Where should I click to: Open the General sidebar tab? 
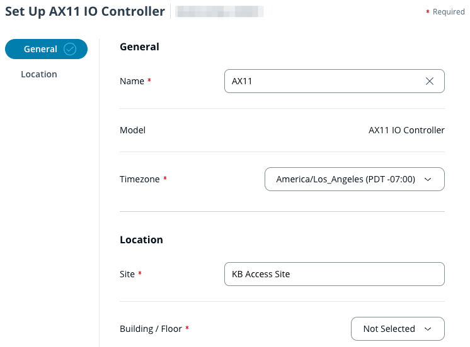(x=41, y=49)
